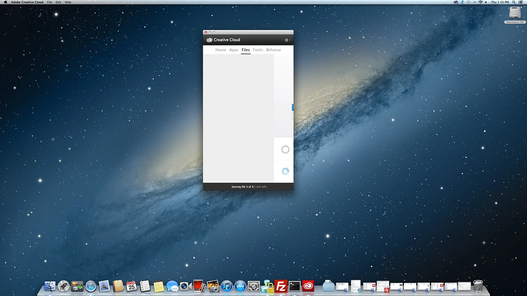Click the Creative Cloud logo in panel header

(209, 40)
